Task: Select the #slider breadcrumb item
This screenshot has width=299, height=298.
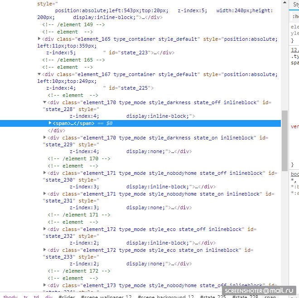Action: [x=67, y=297]
